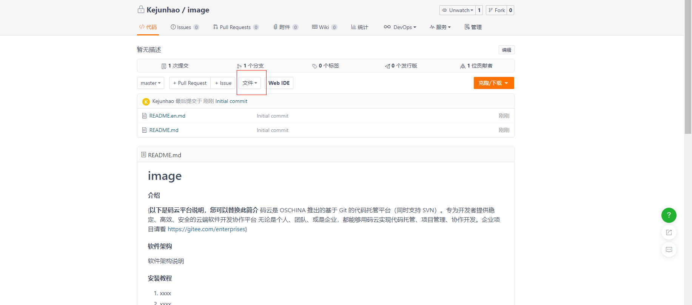Click the private repository lock icon
This screenshot has height=305, width=692.
(141, 9)
